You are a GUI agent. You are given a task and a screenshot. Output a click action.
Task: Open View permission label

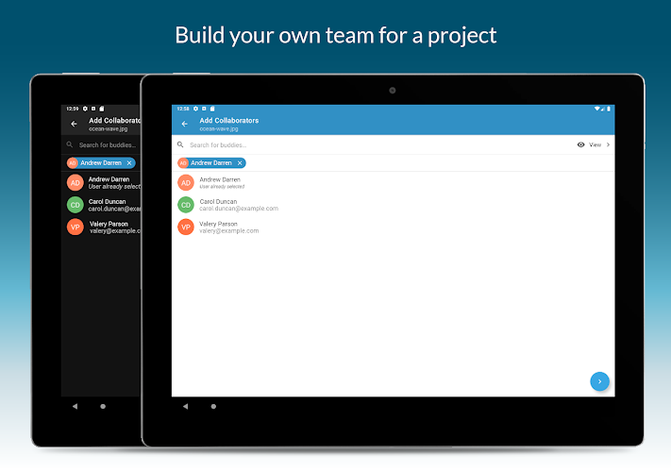point(595,144)
